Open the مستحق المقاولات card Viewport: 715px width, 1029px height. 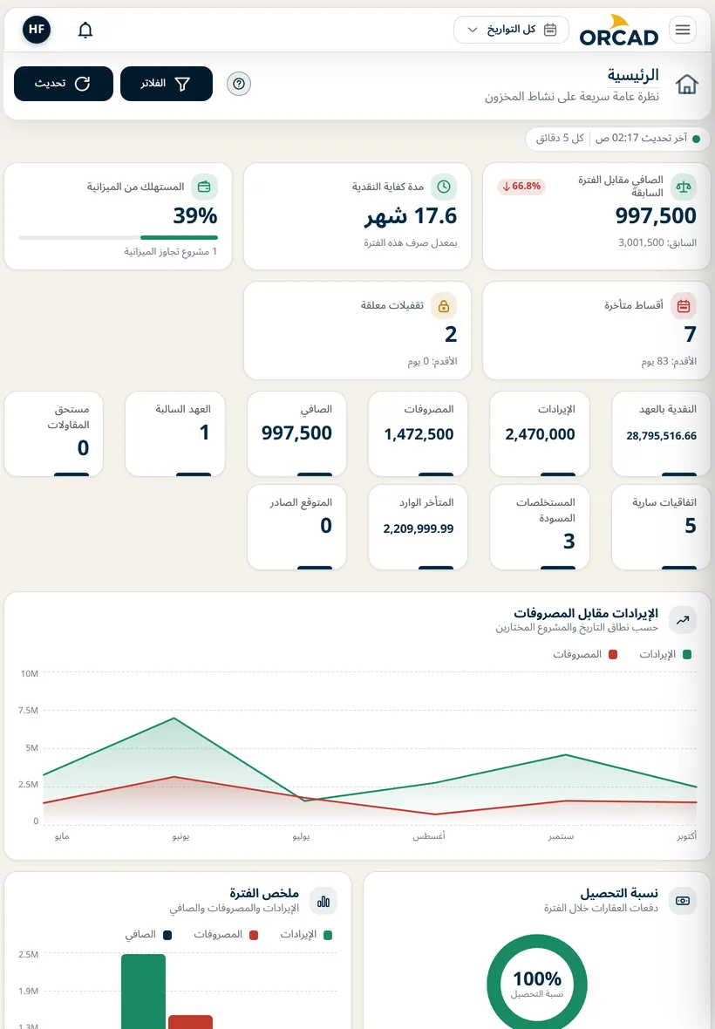tap(54, 433)
